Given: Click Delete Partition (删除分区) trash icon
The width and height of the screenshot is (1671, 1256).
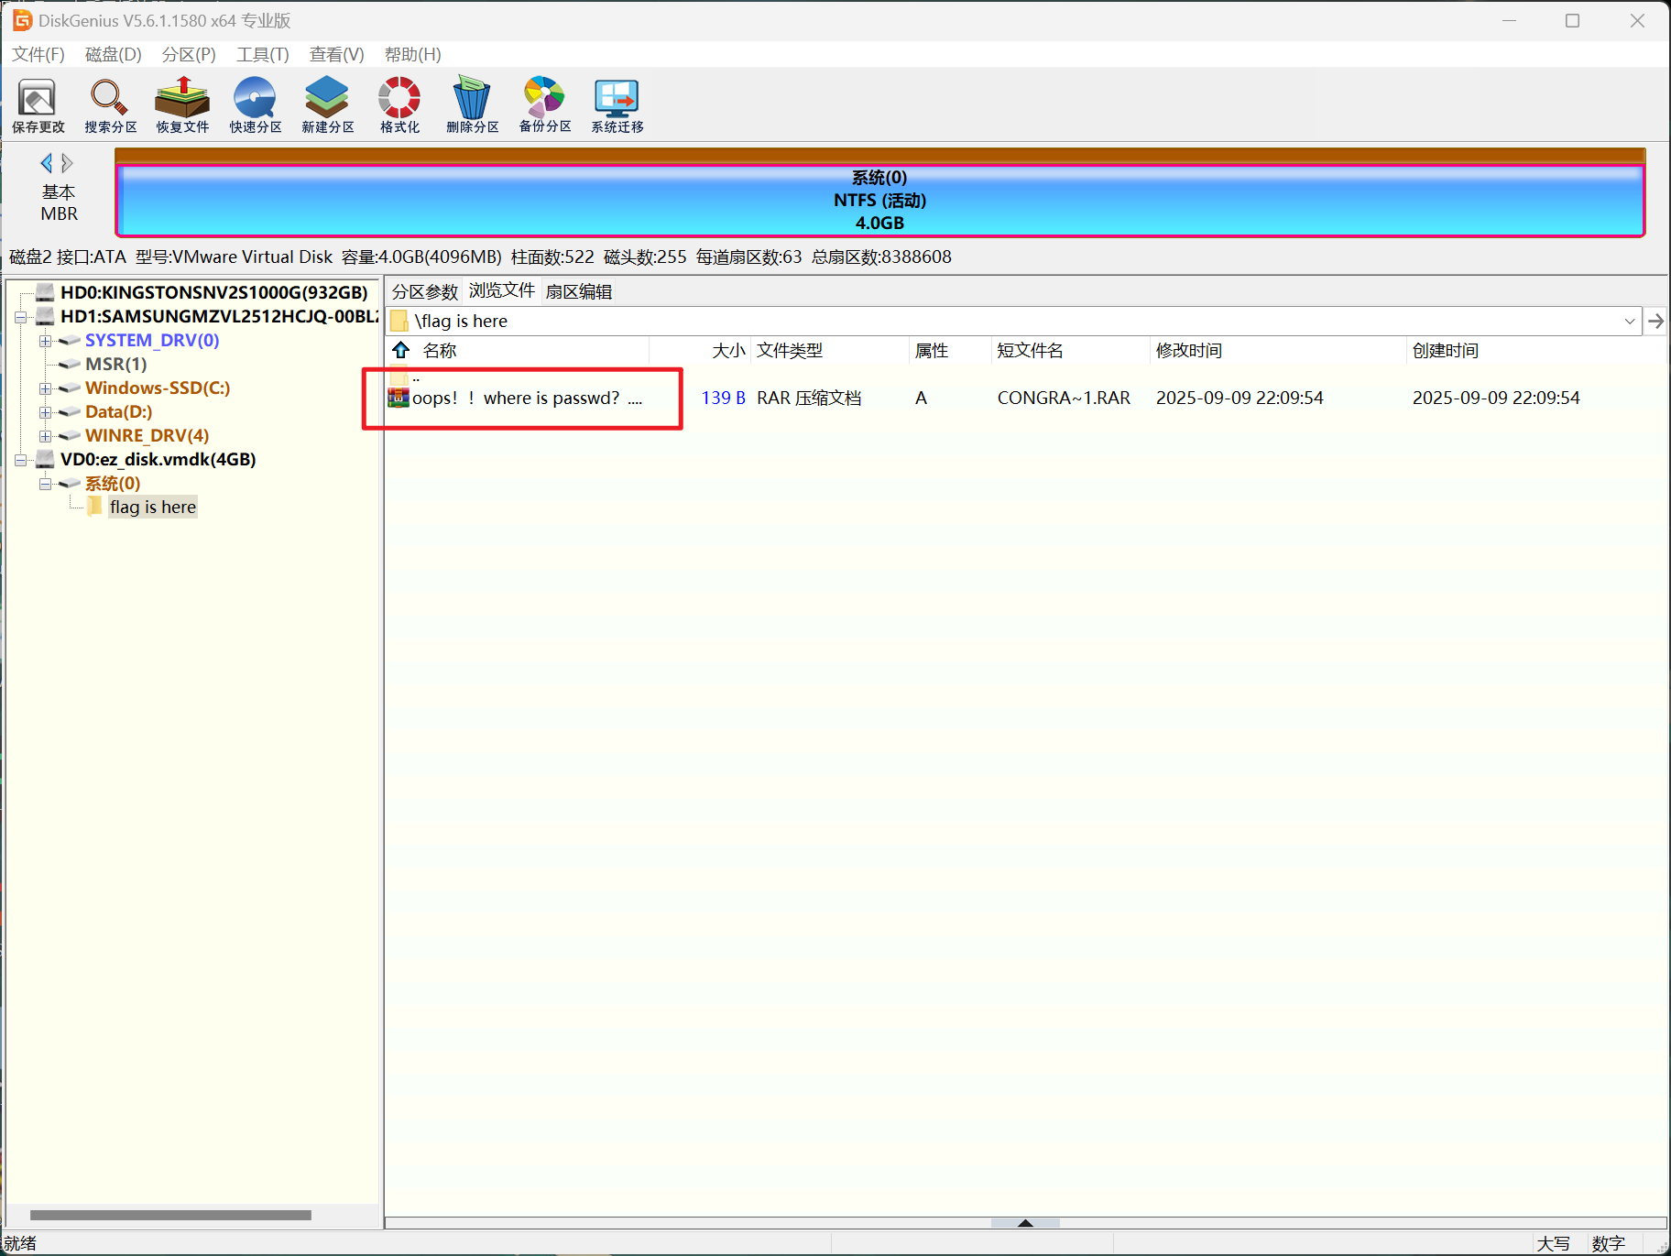Looking at the screenshot, I should 472,104.
